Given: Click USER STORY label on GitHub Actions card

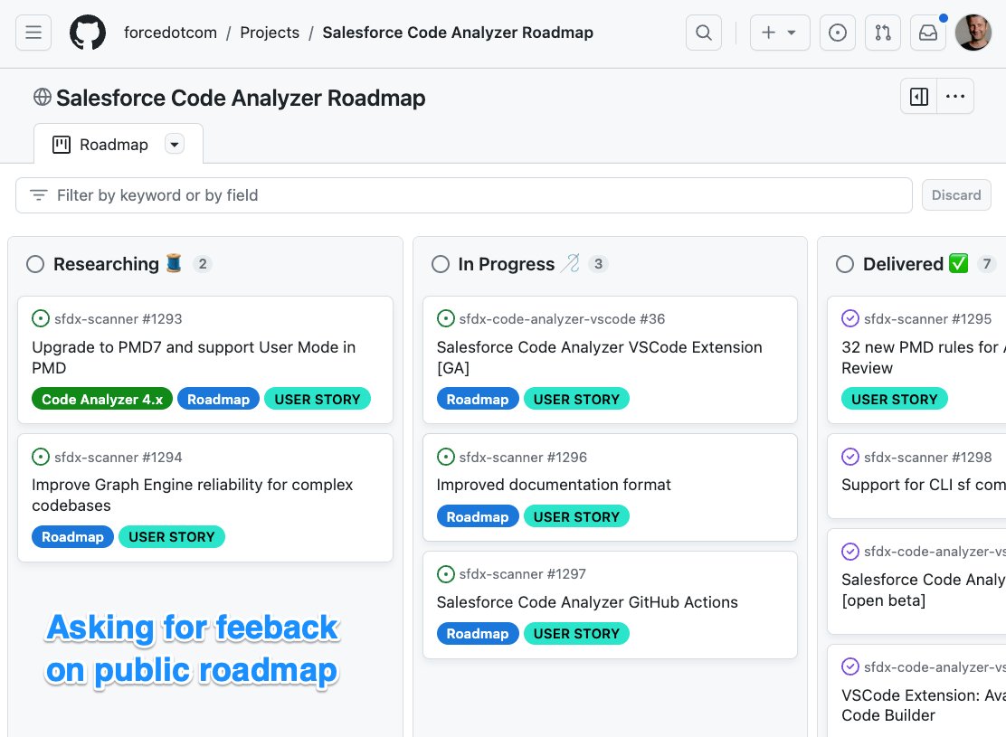Looking at the screenshot, I should coord(577,634).
